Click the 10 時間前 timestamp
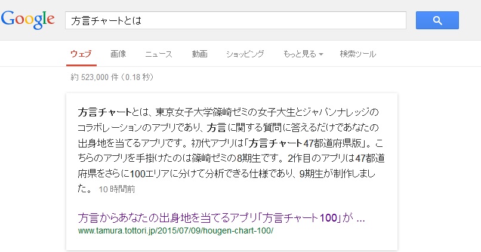 (117, 189)
